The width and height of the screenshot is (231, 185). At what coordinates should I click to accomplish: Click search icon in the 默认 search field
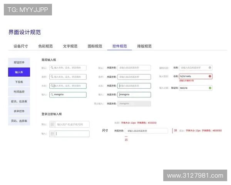point(52,68)
